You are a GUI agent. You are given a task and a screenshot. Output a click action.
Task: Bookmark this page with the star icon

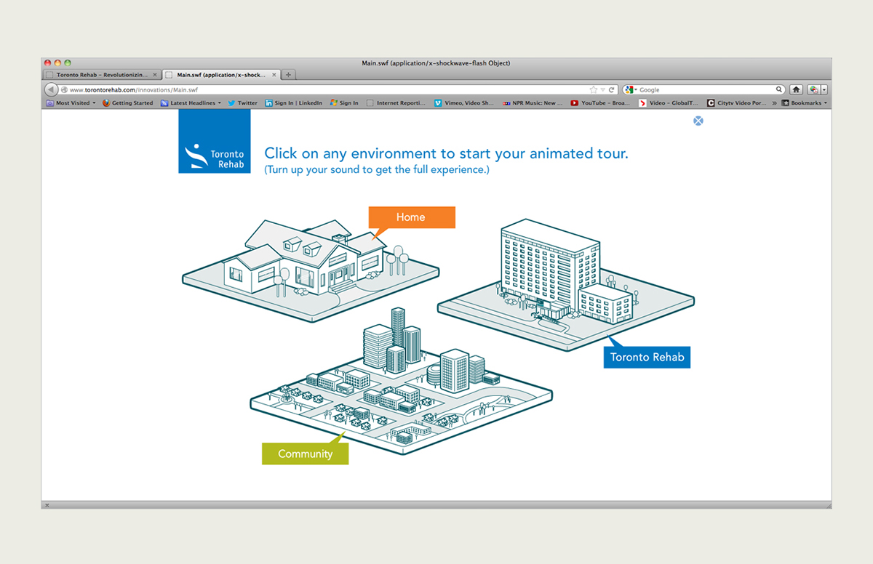594,89
